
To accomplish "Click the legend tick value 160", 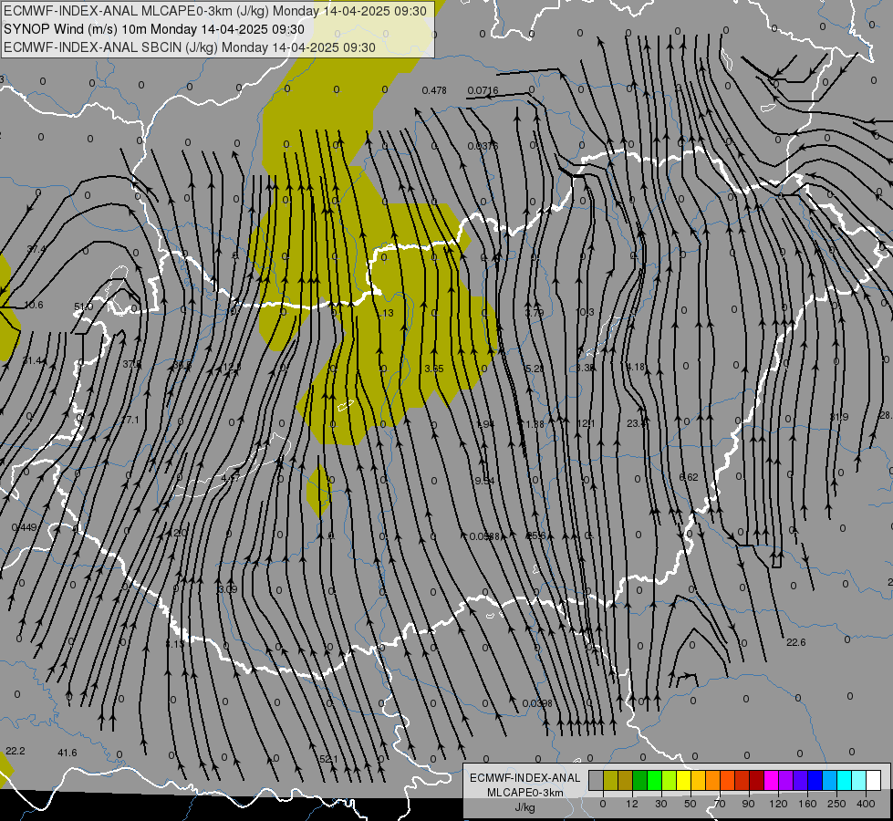I will click(807, 804).
